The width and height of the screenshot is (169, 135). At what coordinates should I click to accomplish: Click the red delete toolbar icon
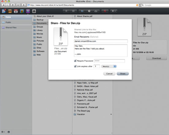pyautogui.click(x=105, y=11)
